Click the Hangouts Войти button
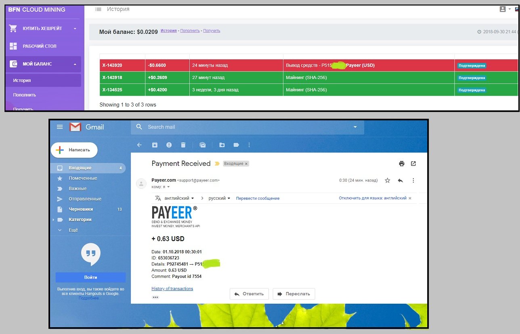 (90, 278)
